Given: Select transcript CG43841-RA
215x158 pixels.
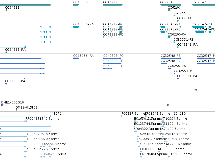Looking at the screenshot, I should pos(187,45).
